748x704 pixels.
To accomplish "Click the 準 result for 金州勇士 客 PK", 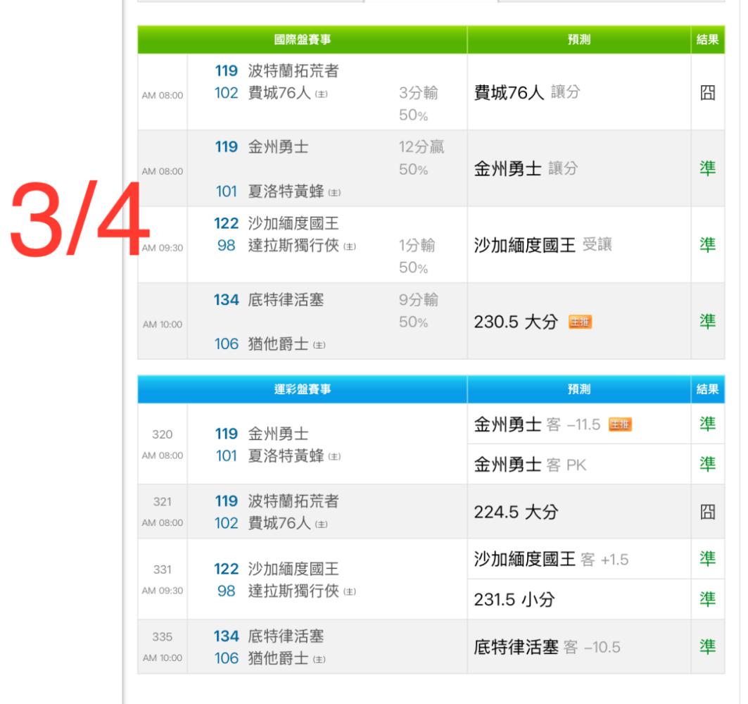I will [x=707, y=464].
